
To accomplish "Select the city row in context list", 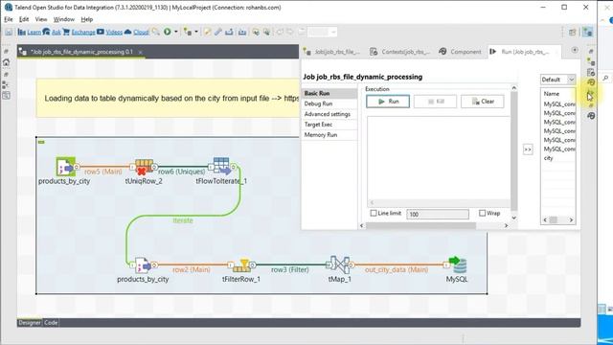I will pos(557,158).
